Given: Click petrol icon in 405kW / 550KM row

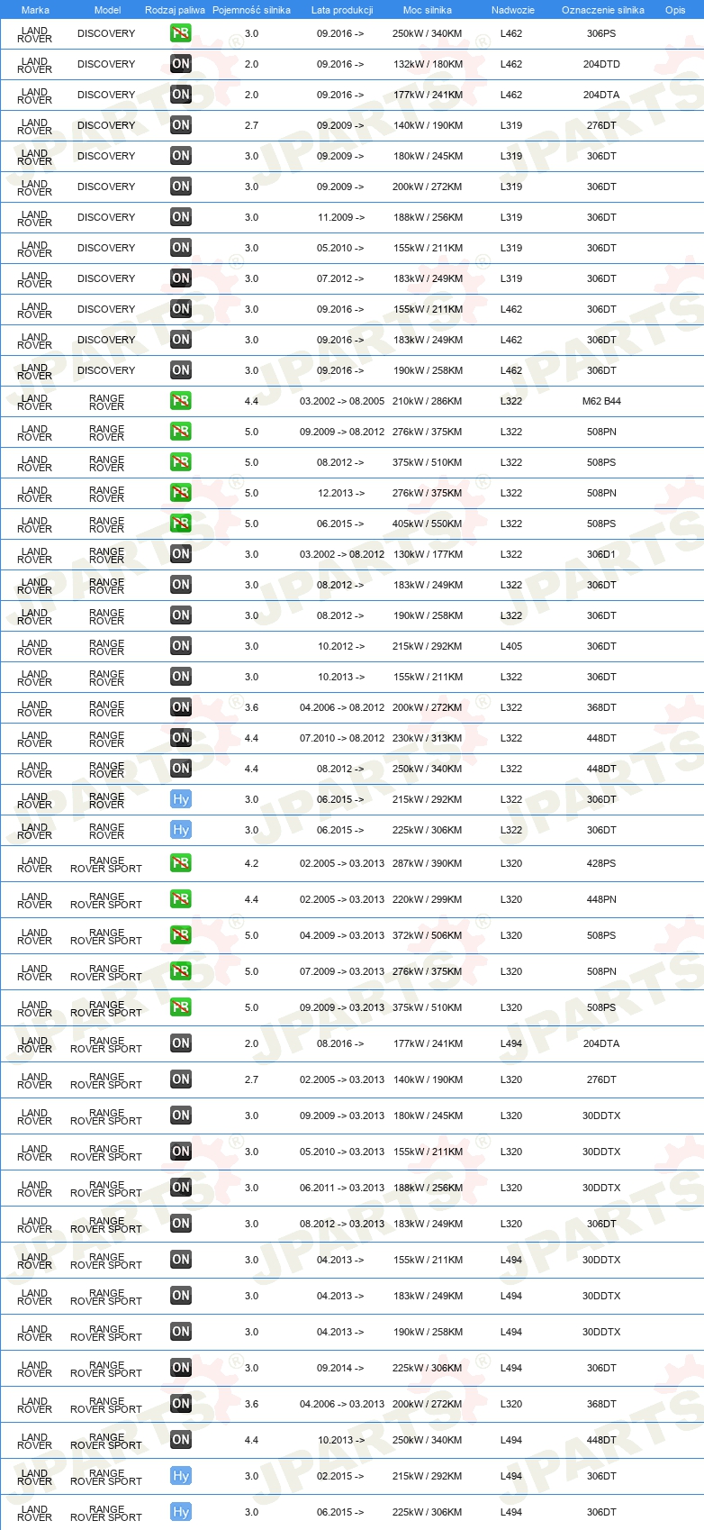Looking at the screenshot, I should (x=181, y=524).
